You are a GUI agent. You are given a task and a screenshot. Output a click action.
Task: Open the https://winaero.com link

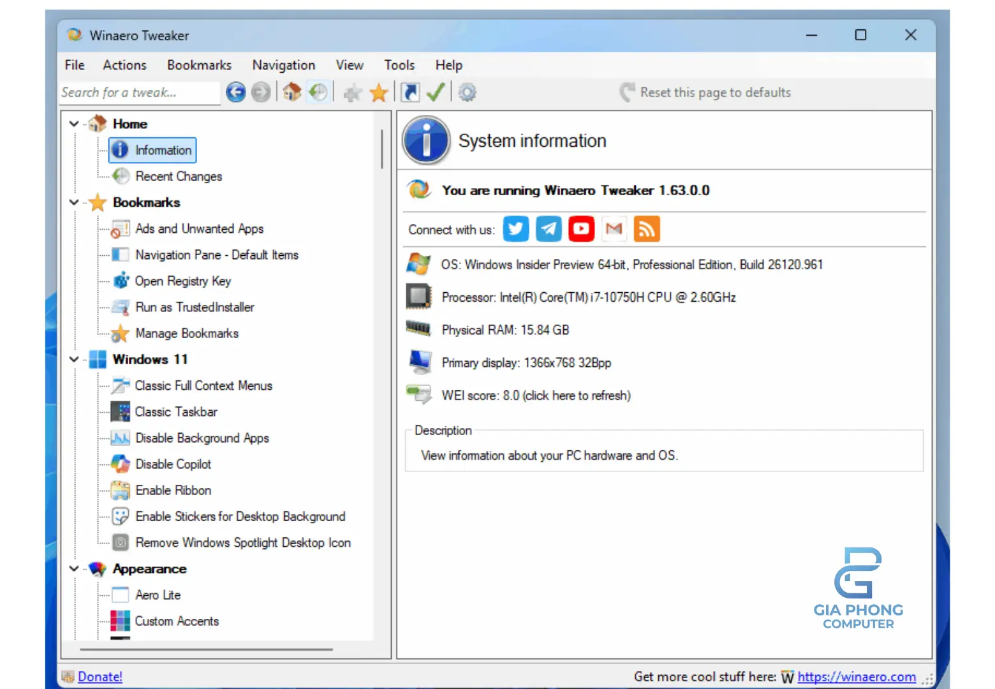[857, 676]
